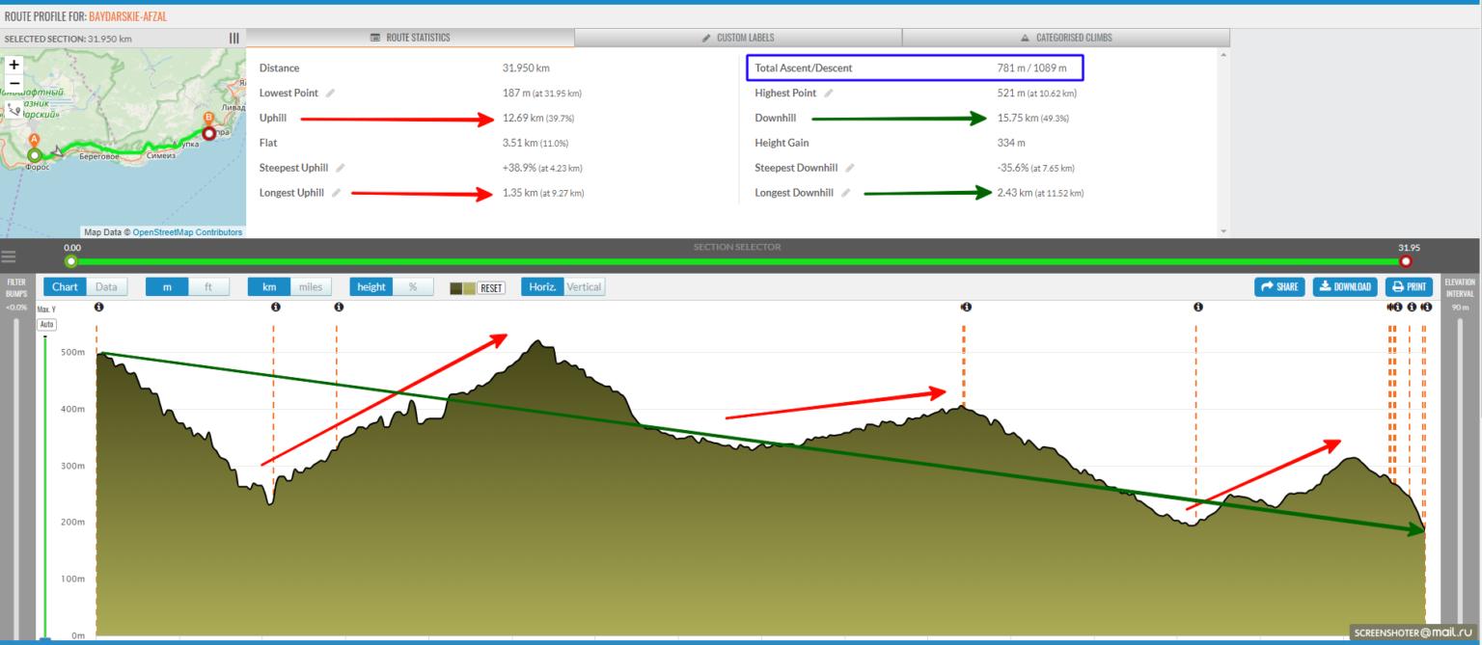Switch distance units to miles

coord(310,286)
